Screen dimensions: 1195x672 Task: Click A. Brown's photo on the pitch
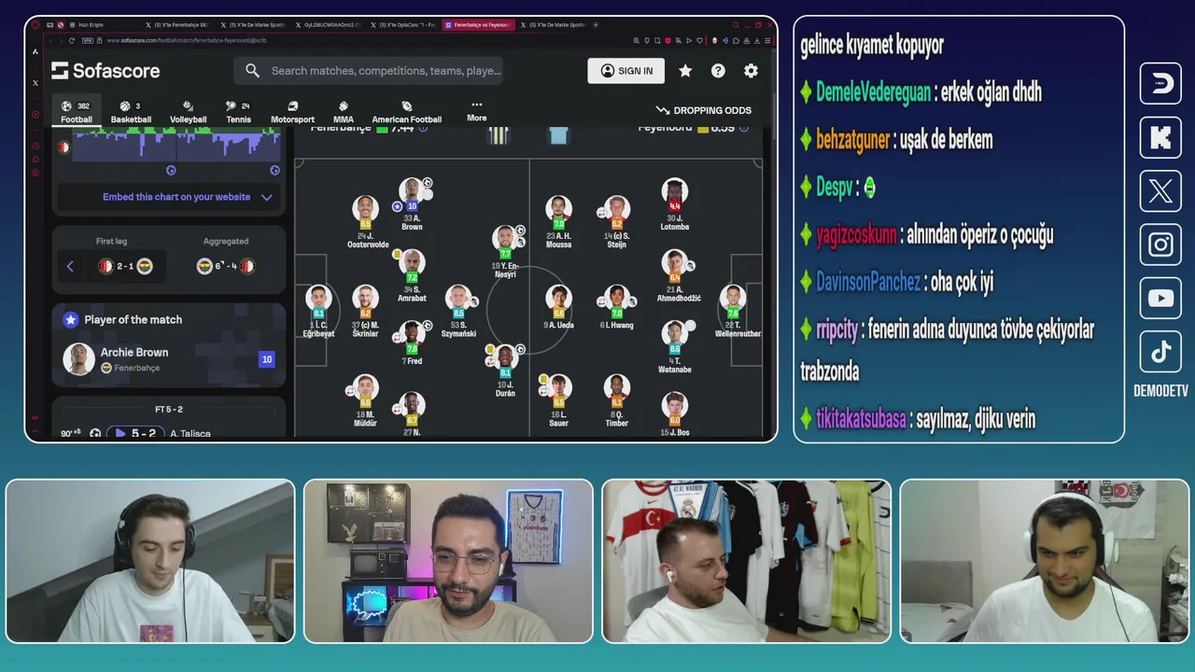412,191
